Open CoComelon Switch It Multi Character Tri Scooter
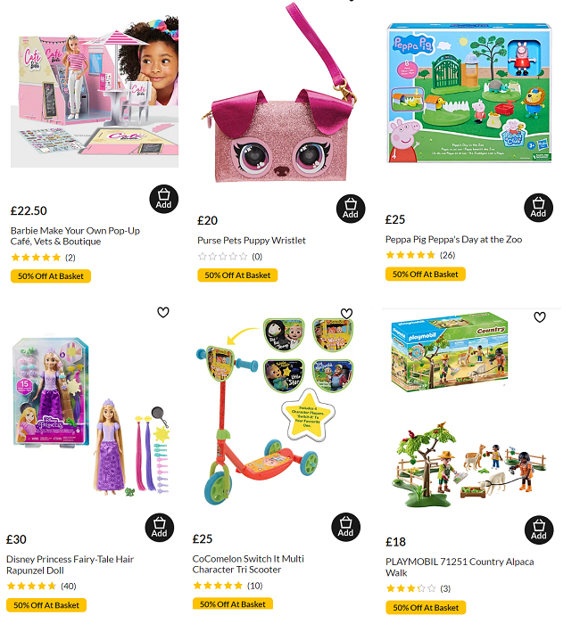 (248, 564)
